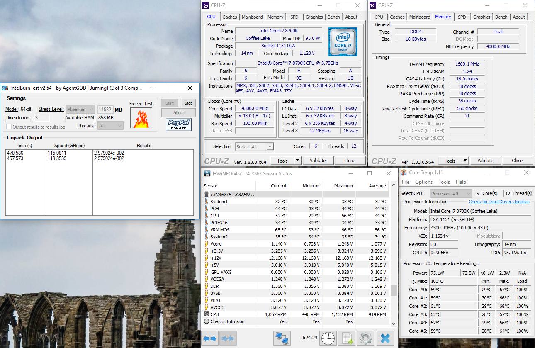Screen dimensions: 535x348
Task: Open the Tools dropdown arrow in CPU-Z Memory window
Action: coord(465,161)
